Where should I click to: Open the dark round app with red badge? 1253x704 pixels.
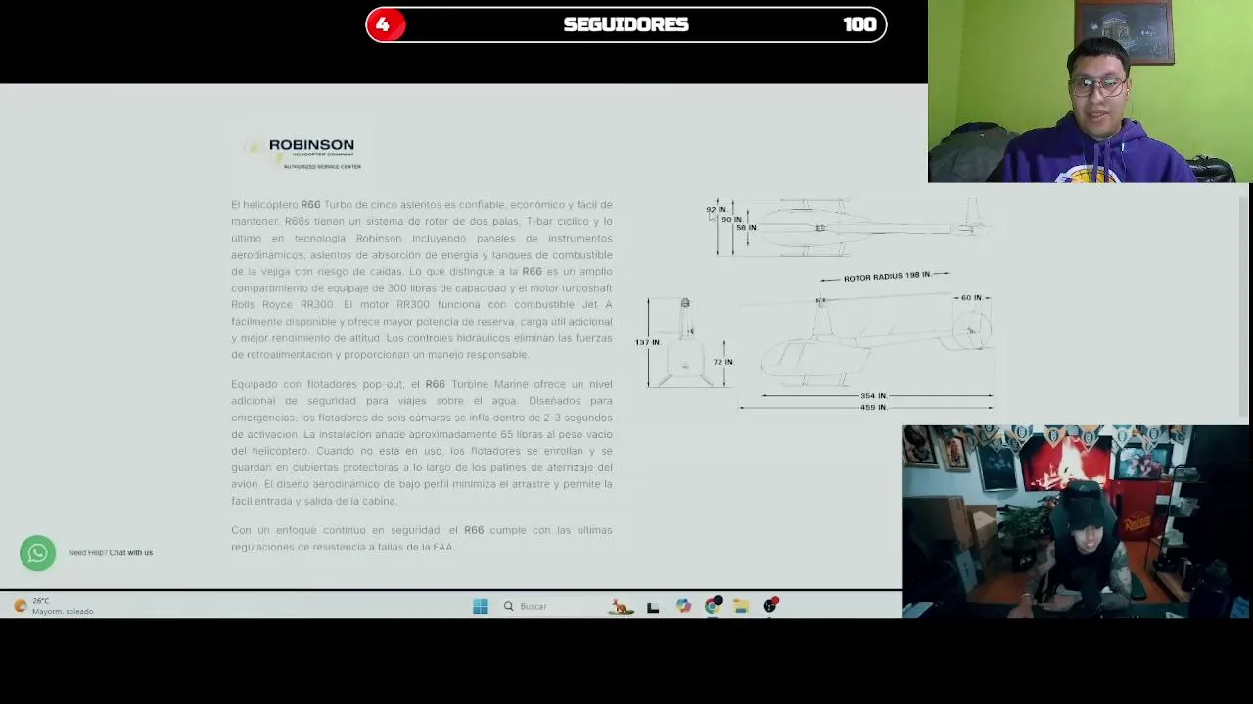click(x=770, y=606)
